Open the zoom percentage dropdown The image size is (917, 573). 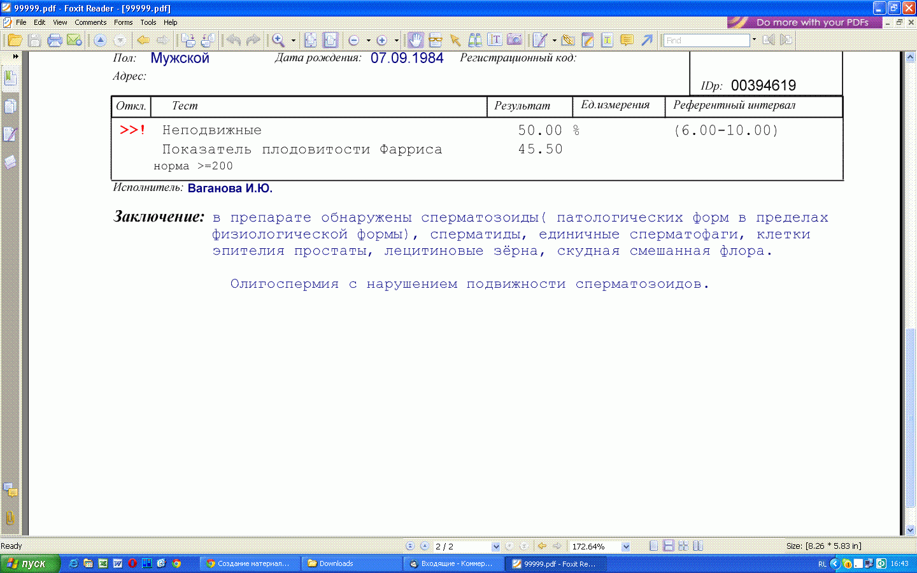click(626, 546)
